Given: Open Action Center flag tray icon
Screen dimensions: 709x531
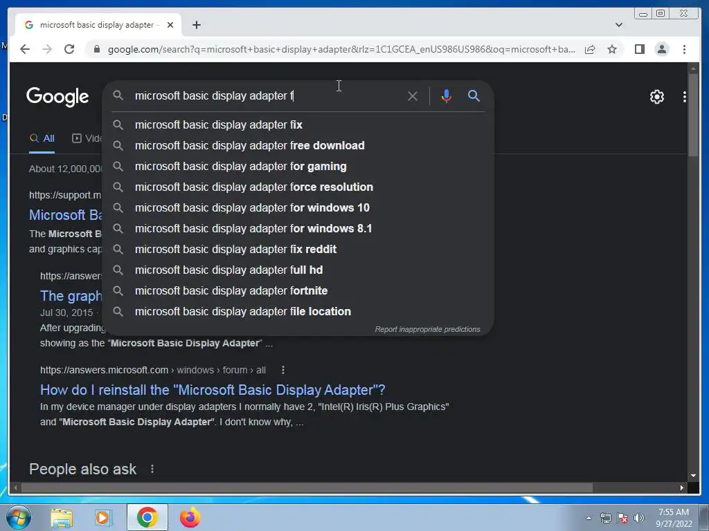Looking at the screenshot, I should [622, 518].
